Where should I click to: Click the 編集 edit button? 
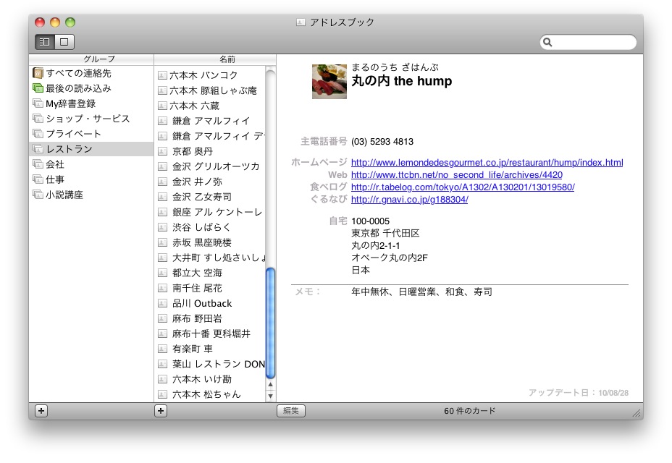coord(291,411)
